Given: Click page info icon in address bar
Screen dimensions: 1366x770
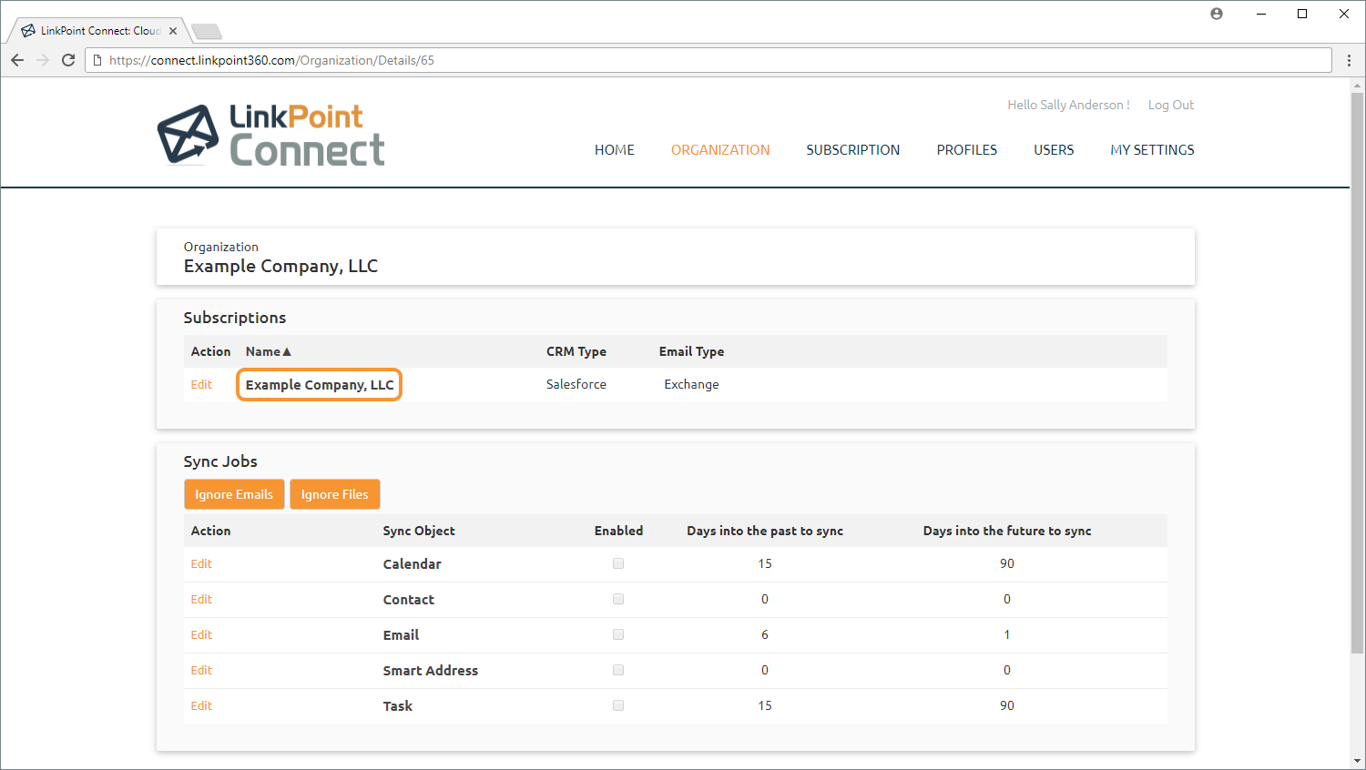Looking at the screenshot, I should (x=97, y=60).
